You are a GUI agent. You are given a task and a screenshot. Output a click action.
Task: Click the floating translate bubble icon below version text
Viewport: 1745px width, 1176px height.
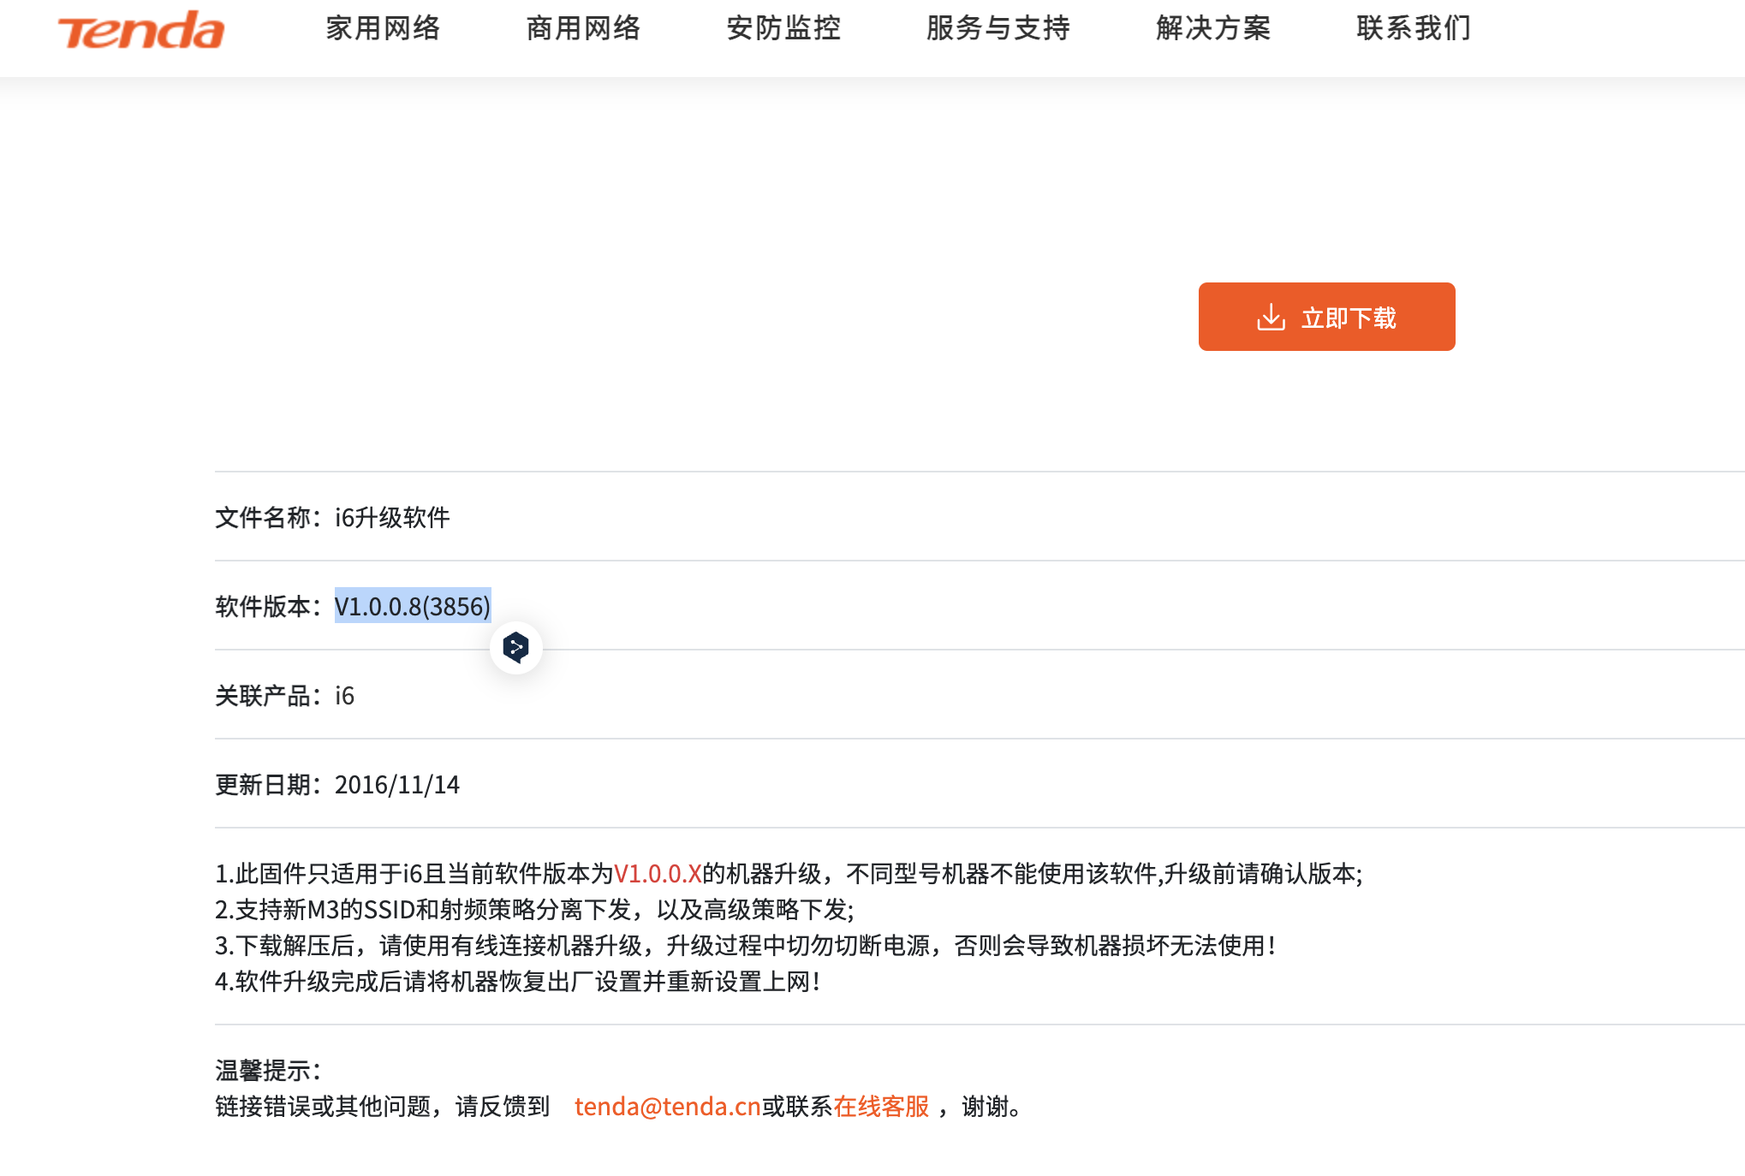coord(518,648)
